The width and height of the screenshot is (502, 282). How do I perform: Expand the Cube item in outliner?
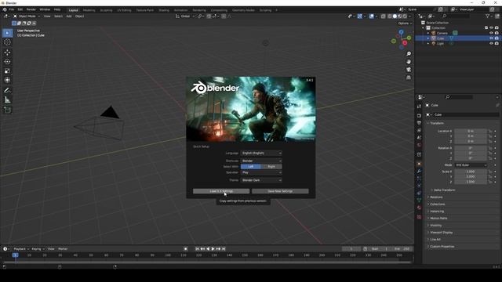click(428, 38)
